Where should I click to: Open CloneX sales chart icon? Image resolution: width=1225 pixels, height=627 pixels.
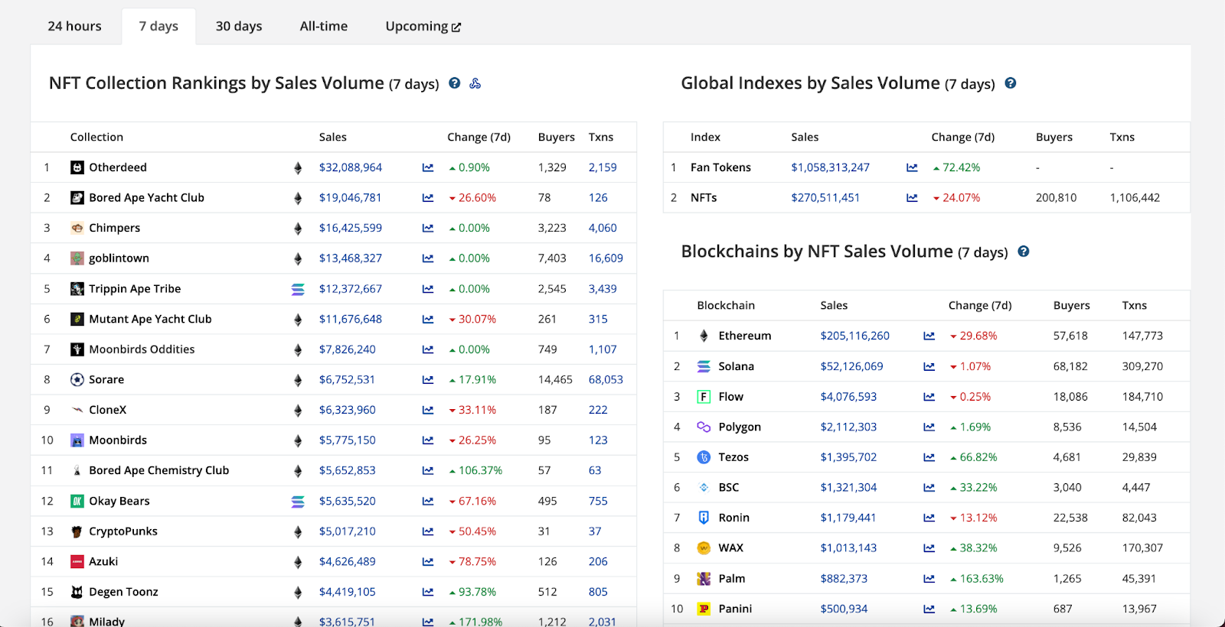(428, 410)
